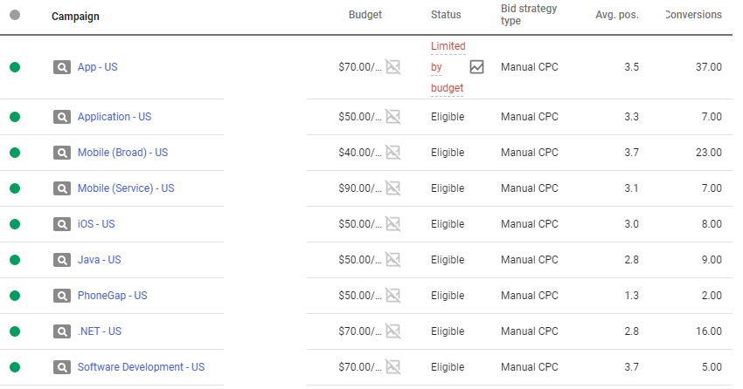The image size is (743, 389).
Task: Click the search icon beside PhoneGap - US
Action: point(61,296)
